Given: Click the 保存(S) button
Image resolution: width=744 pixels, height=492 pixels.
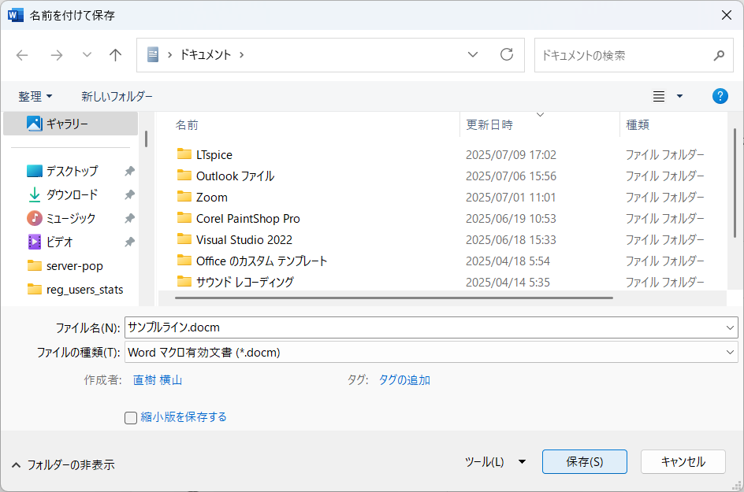Looking at the screenshot, I should pyautogui.click(x=585, y=461).
